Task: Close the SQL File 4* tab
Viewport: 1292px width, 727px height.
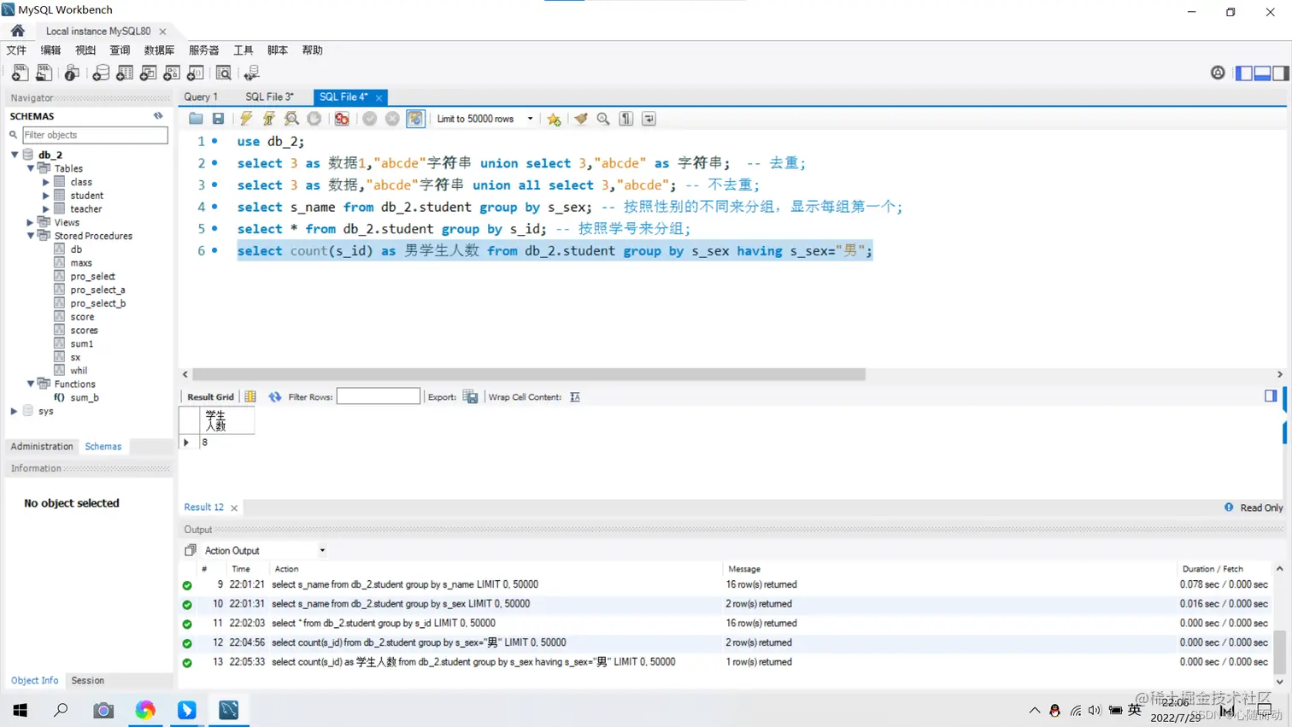Action: point(379,97)
